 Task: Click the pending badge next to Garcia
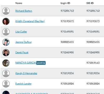click(x=41, y=63)
